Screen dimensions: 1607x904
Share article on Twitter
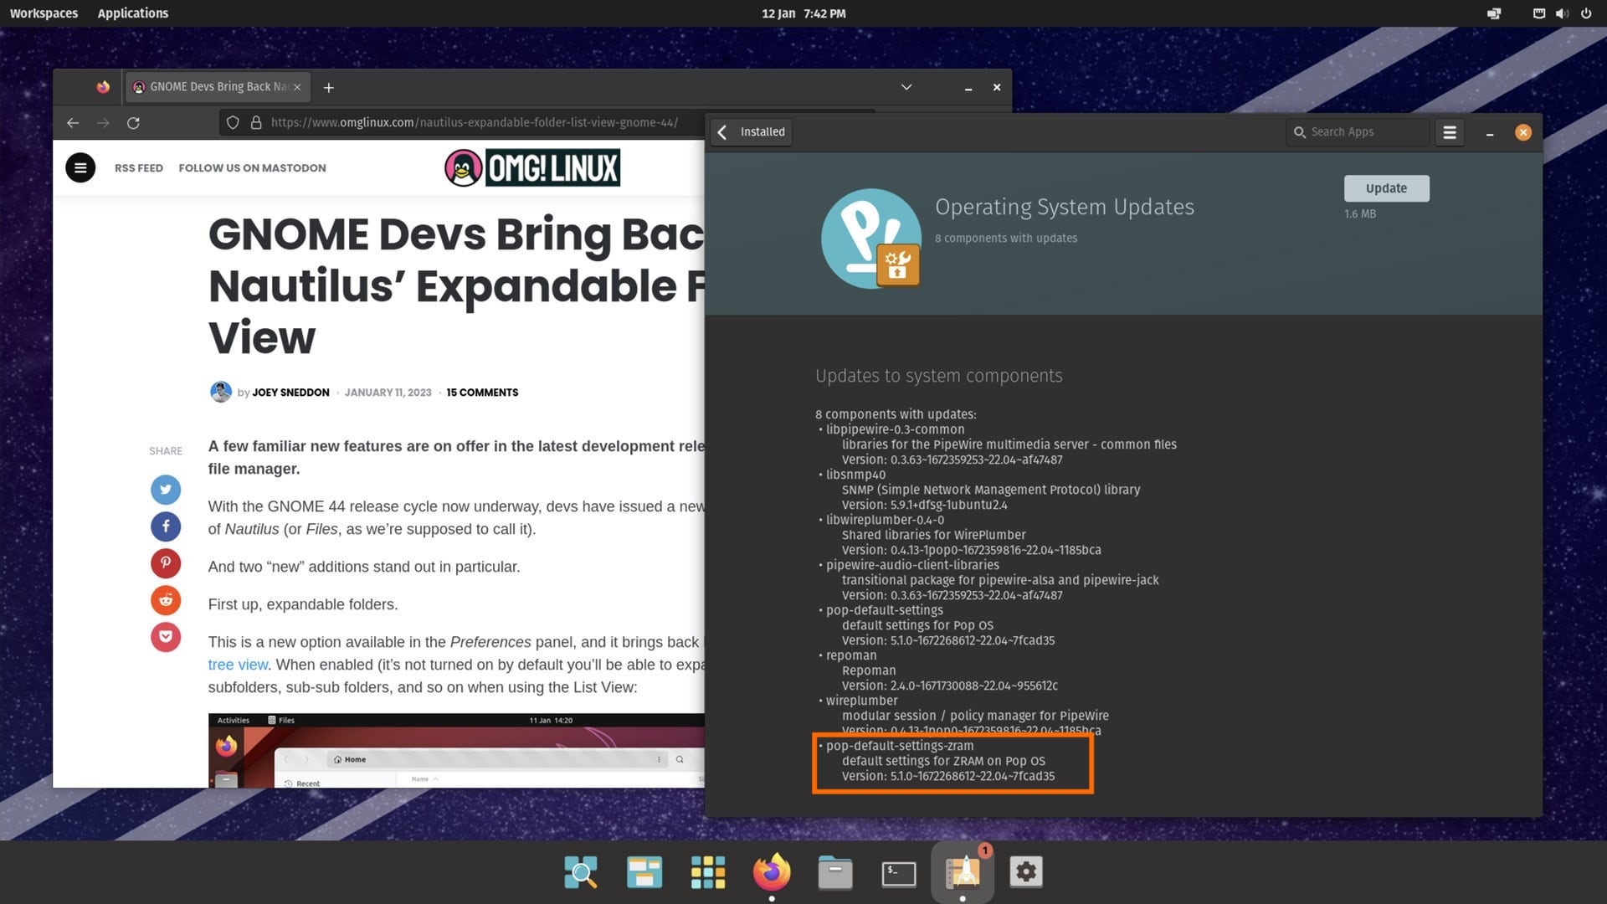(166, 490)
